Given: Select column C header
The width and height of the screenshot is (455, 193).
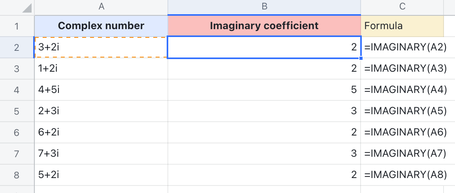Looking at the screenshot, I should 402,6.
